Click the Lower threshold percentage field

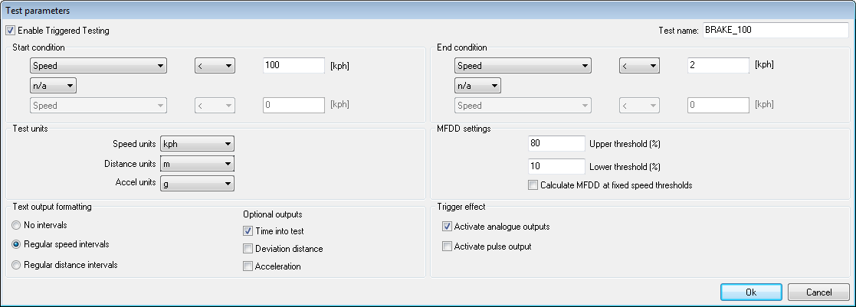point(556,165)
